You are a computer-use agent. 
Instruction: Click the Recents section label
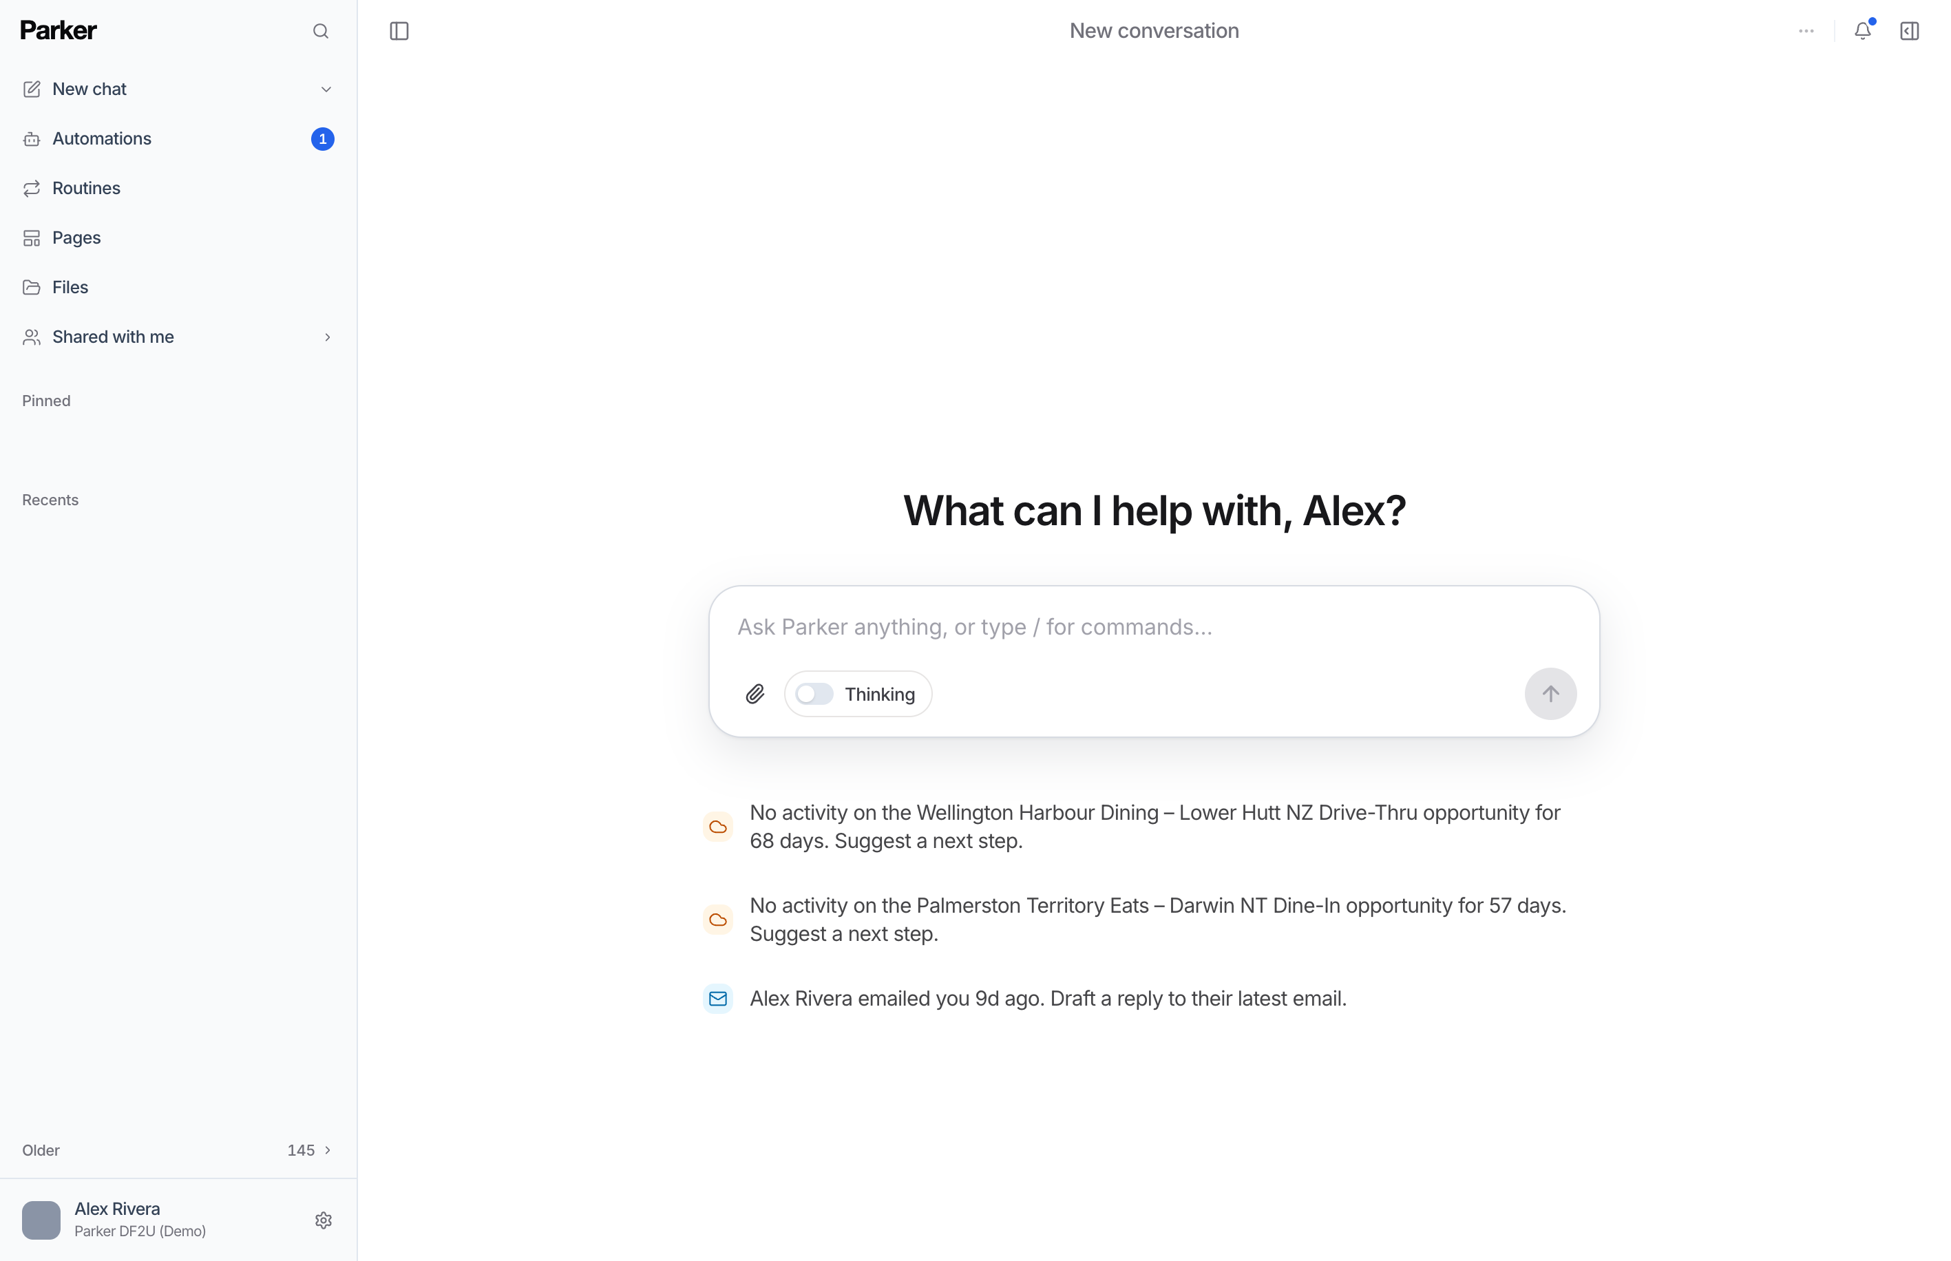pos(51,500)
